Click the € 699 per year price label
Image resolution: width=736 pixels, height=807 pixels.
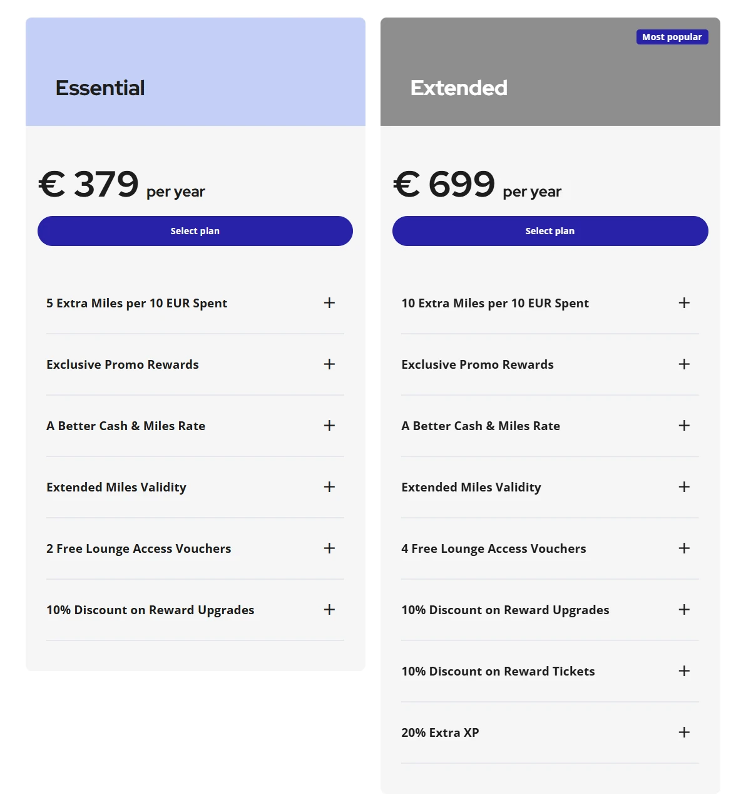[477, 185]
